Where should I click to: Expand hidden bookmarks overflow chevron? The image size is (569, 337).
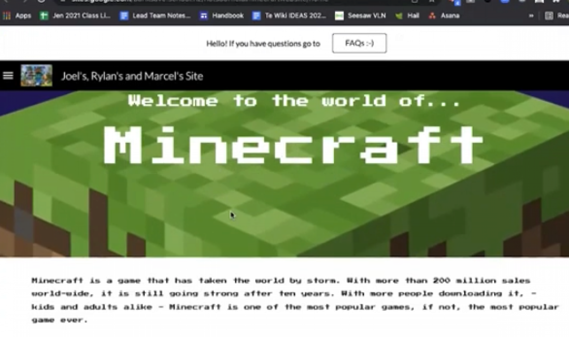[x=531, y=16]
